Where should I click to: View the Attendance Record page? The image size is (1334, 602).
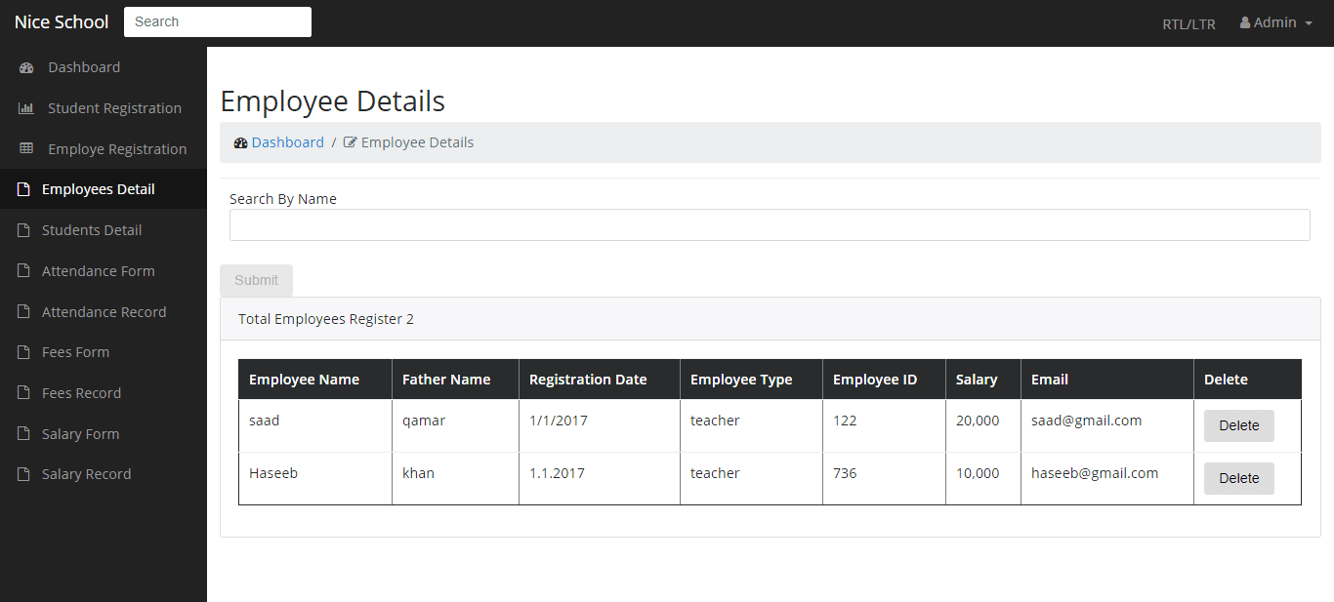pos(104,312)
